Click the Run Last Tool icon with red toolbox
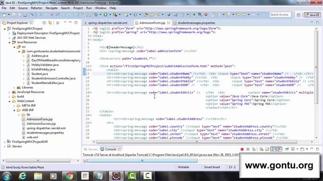This screenshot has height=181, width=323. coord(115,15)
